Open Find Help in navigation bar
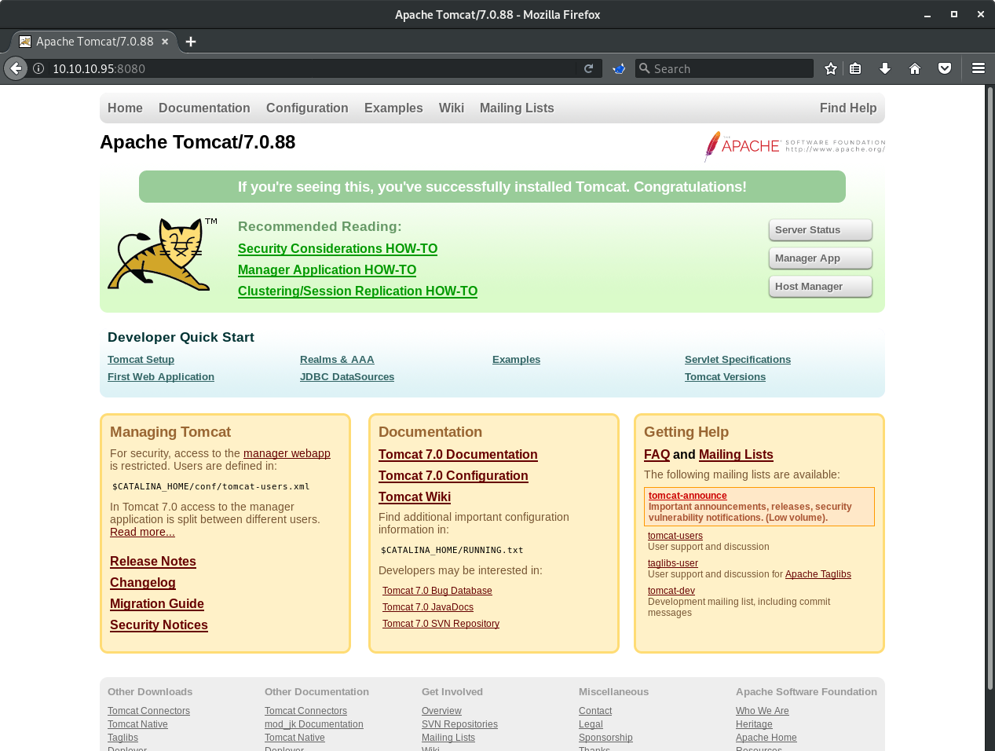The height and width of the screenshot is (751, 995). point(848,108)
